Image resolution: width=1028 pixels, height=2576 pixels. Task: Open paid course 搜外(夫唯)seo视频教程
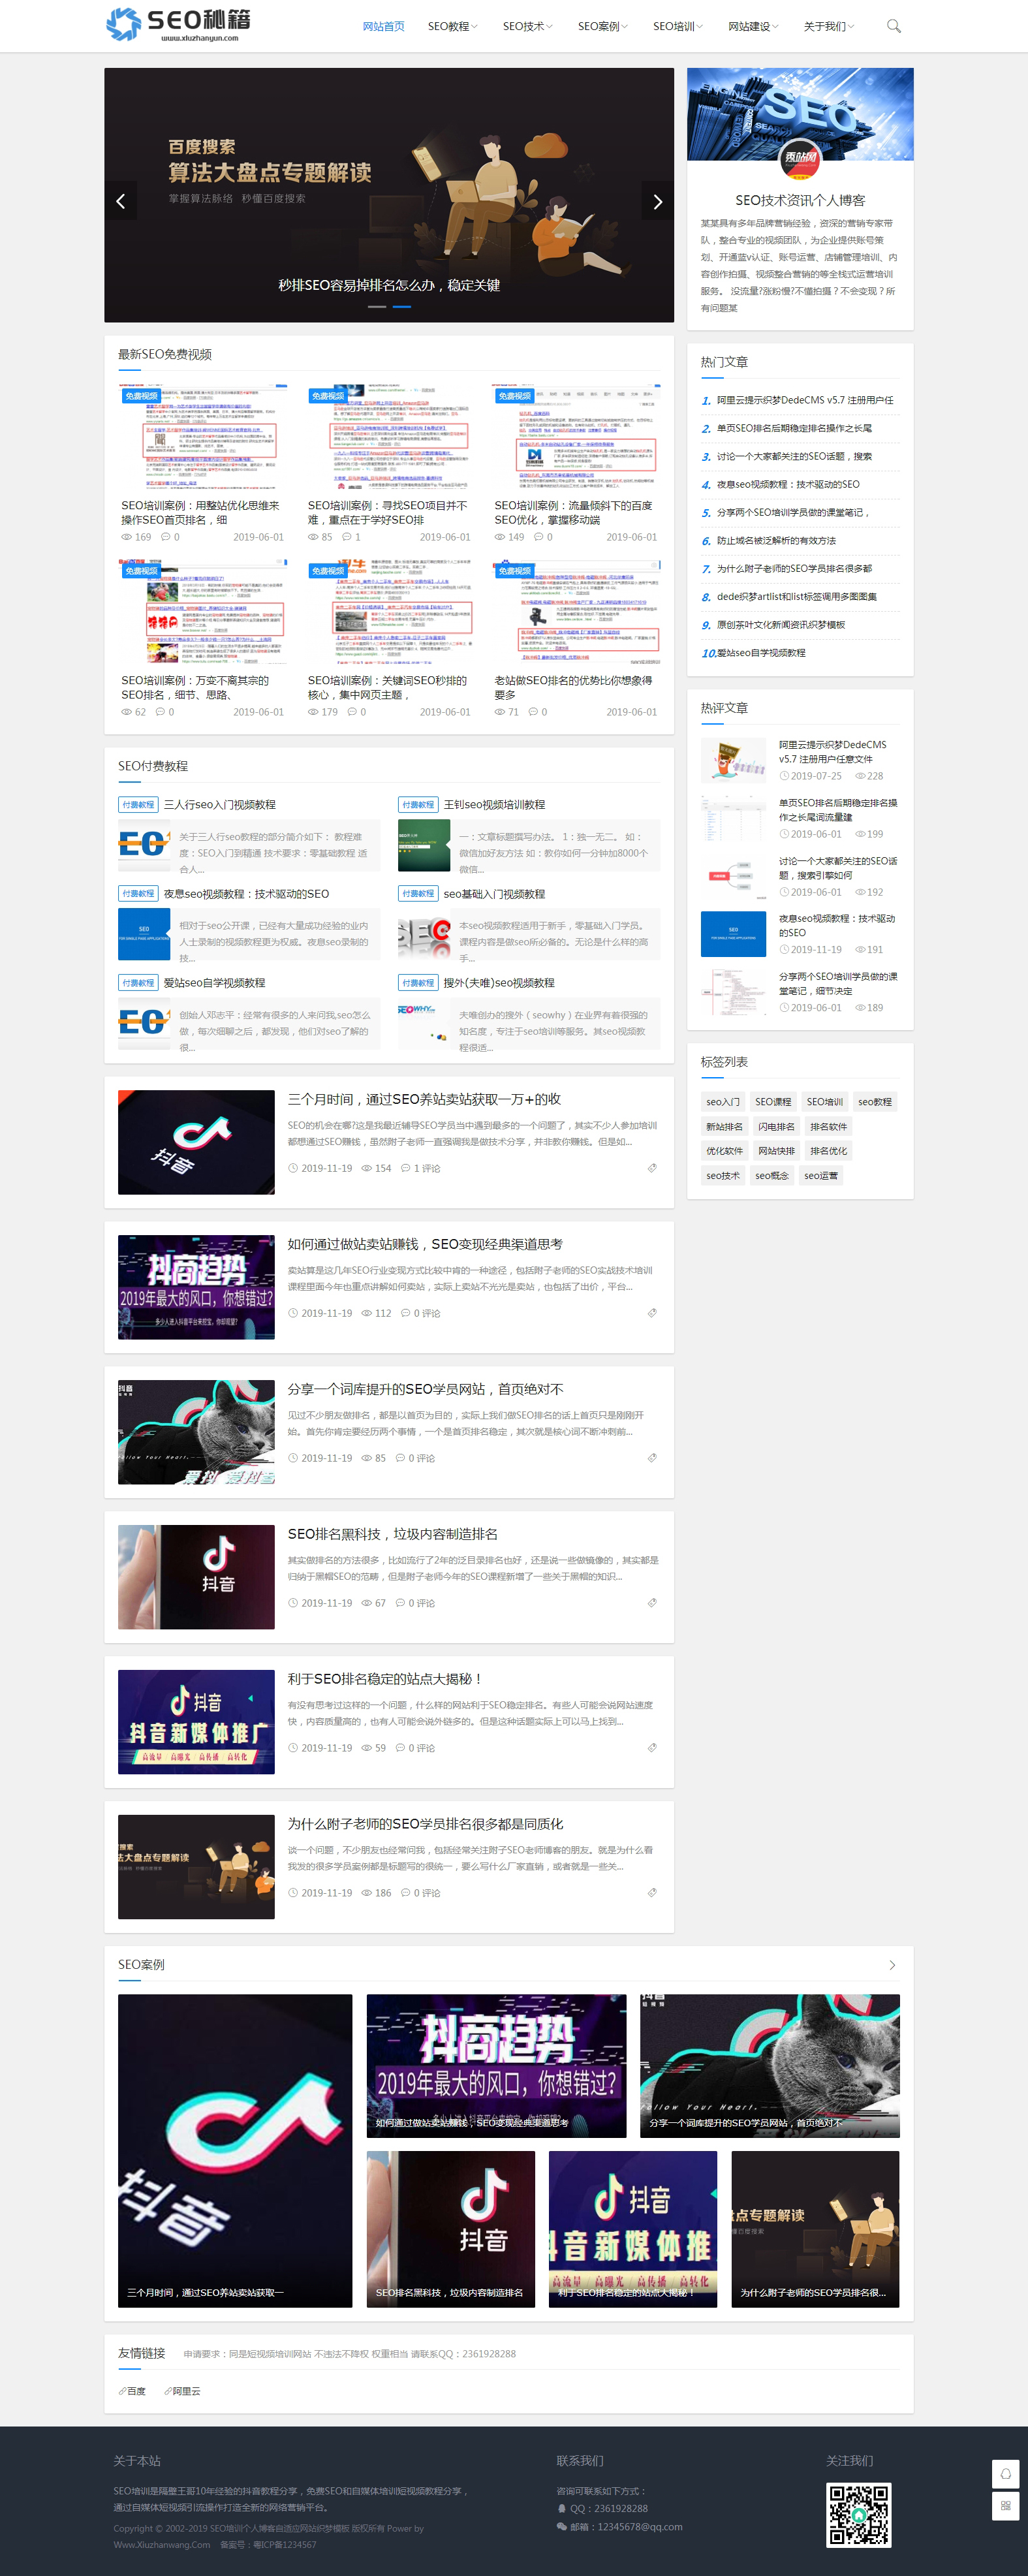499,982
